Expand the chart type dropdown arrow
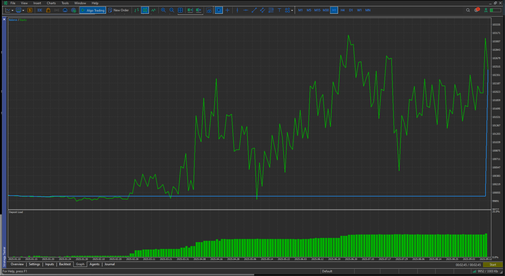505x276 pixels. pos(12,11)
